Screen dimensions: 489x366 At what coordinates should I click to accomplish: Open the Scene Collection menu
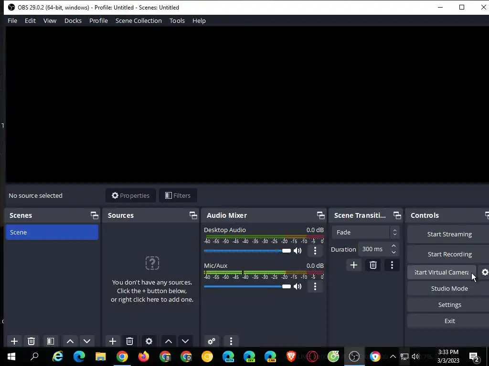click(138, 21)
